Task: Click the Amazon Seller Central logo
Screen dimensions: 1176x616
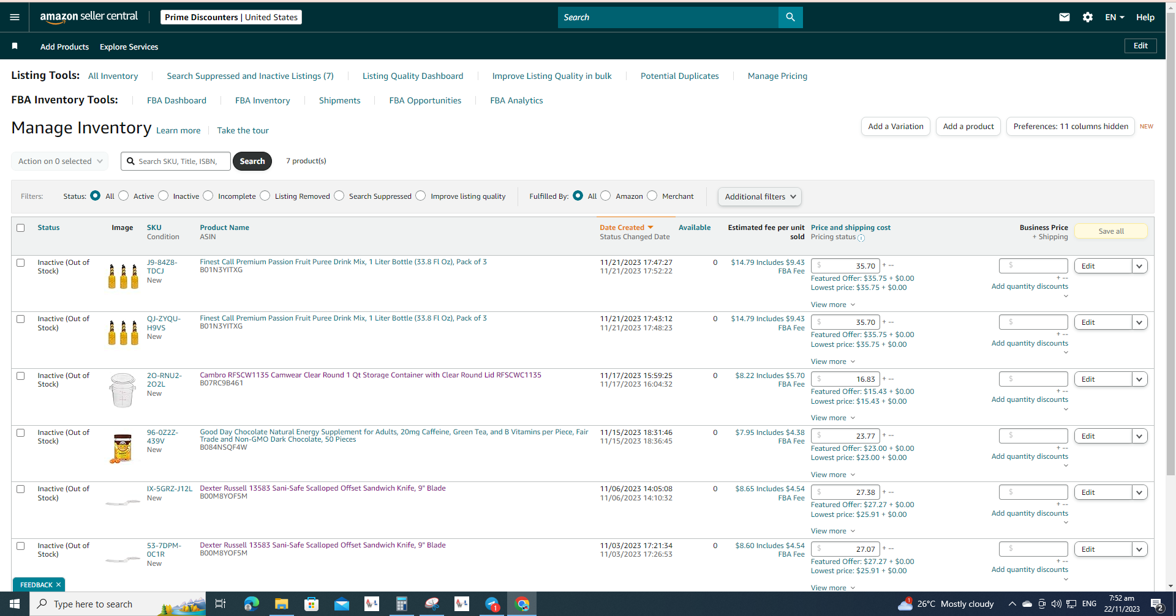Action: click(89, 17)
